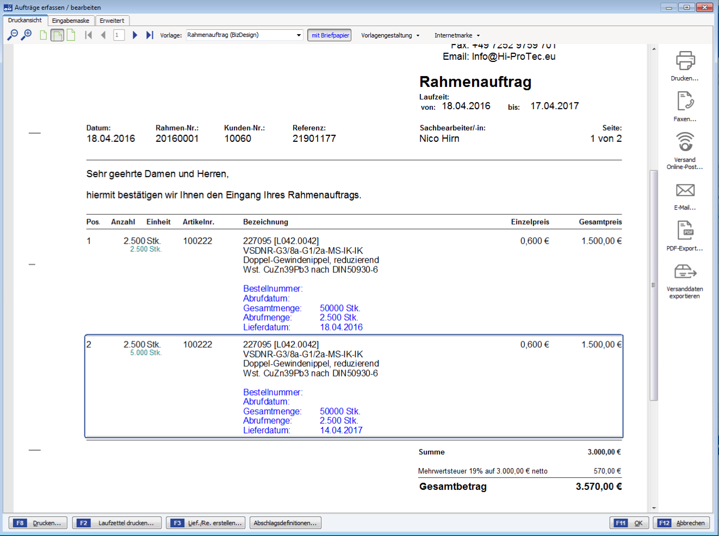This screenshot has width=719, height=536.
Task: Click Rahmen-Nr. value 20160001
Action: coord(177,139)
